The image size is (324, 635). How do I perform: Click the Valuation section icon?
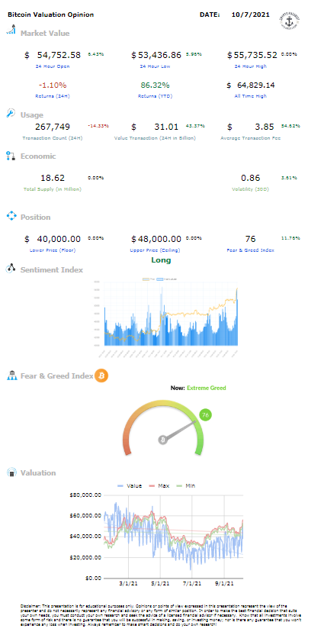click(x=12, y=472)
